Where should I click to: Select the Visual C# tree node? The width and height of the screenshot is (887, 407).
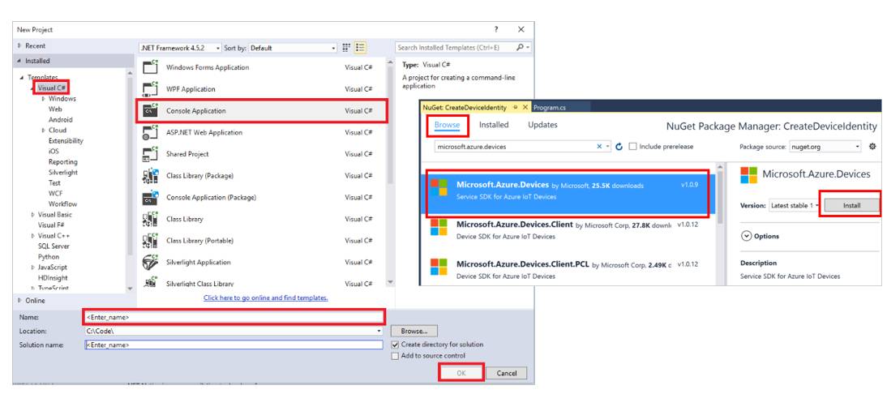pos(51,88)
